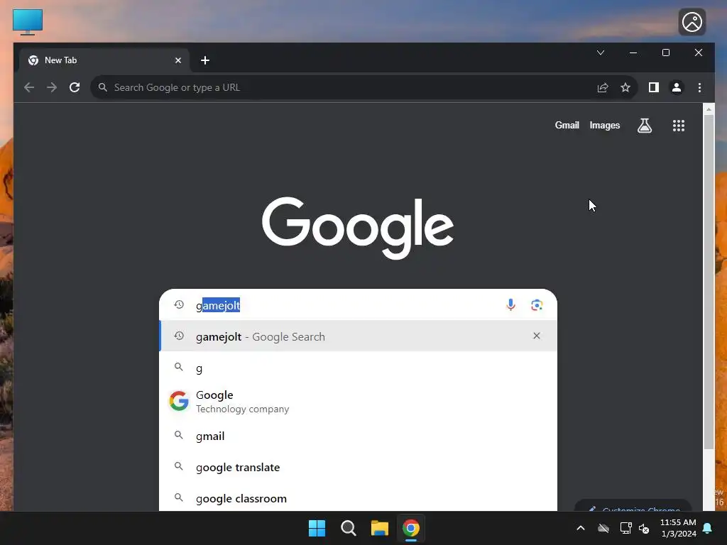
Task: Reload the page with the refresh icon
Action: click(75, 87)
